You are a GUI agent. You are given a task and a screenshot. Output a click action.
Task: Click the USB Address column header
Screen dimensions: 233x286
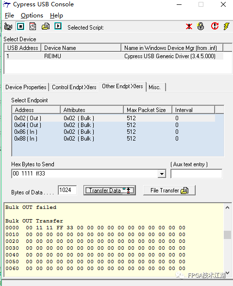pyautogui.click(x=23, y=48)
